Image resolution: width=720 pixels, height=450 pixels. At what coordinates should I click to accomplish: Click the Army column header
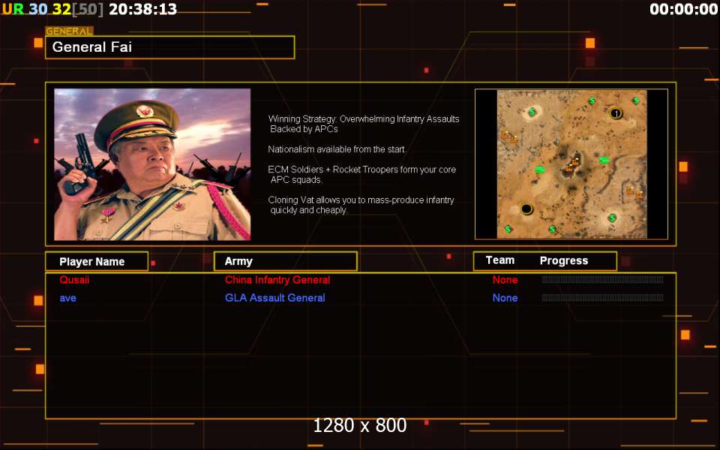286,261
